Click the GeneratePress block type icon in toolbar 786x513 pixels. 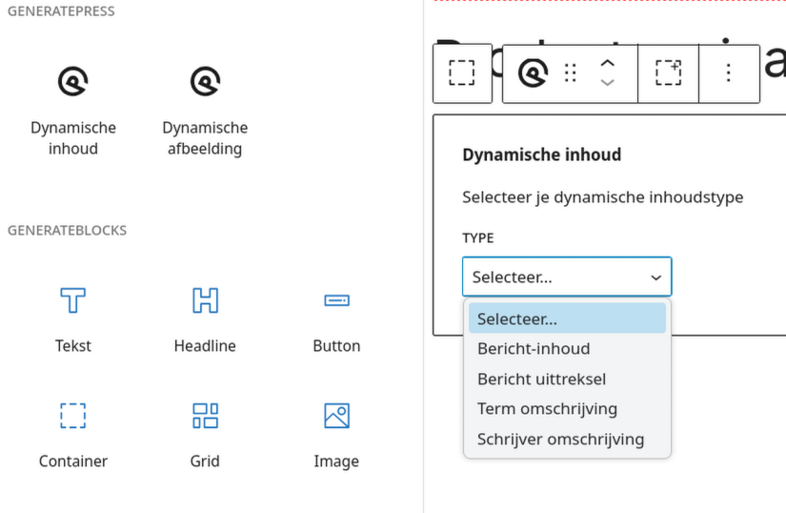click(533, 73)
